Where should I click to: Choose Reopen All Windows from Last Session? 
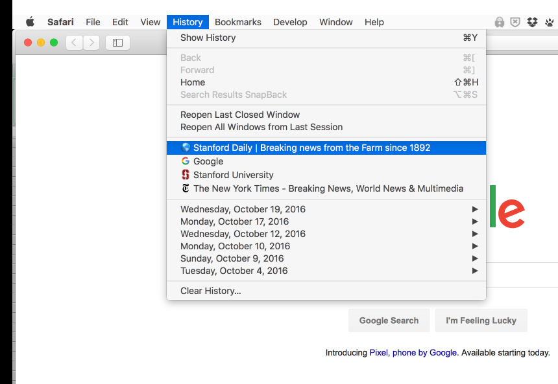326,127
